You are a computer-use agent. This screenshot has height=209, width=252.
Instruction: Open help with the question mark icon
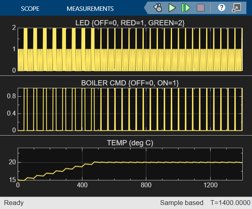(221, 8)
